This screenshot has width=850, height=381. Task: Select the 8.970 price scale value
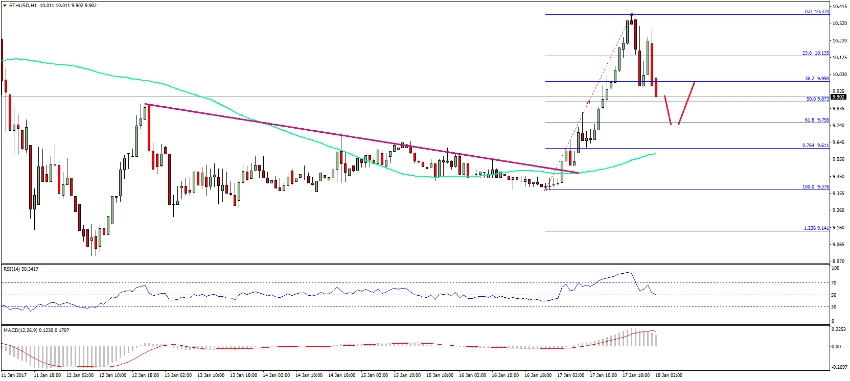pos(839,261)
